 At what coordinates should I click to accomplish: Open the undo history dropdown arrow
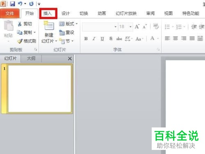pos(25,4)
